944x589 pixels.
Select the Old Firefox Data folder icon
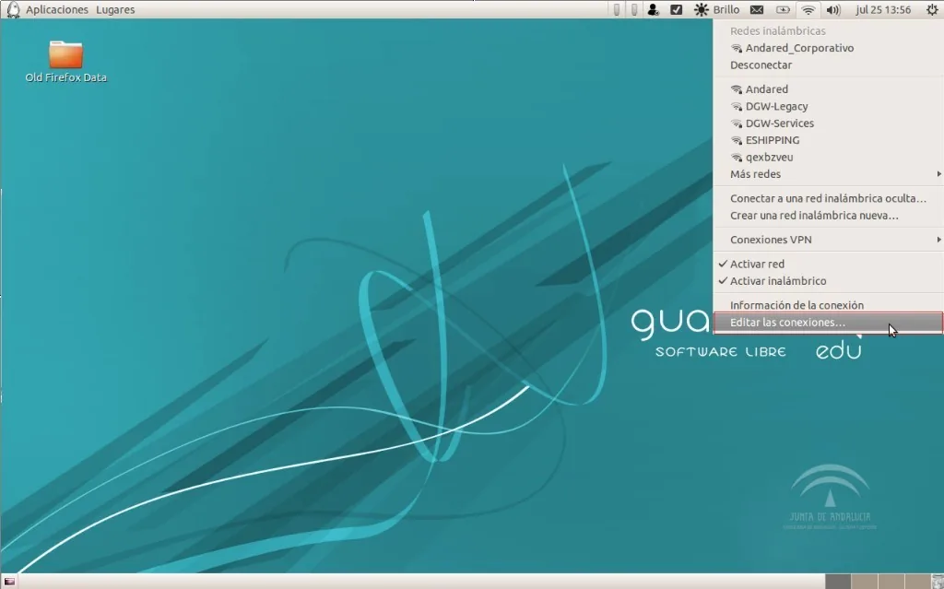click(65, 54)
